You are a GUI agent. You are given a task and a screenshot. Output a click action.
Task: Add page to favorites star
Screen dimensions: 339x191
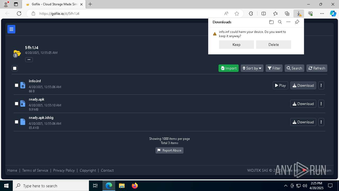(237, 14)
